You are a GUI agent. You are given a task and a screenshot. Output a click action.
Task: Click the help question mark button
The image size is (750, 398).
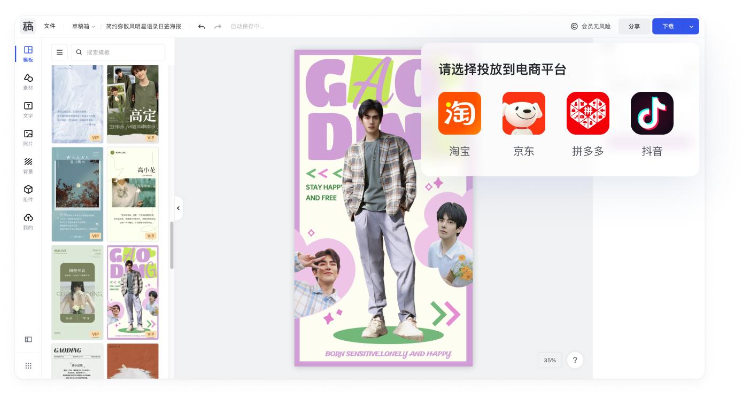[x=575, y=360]
